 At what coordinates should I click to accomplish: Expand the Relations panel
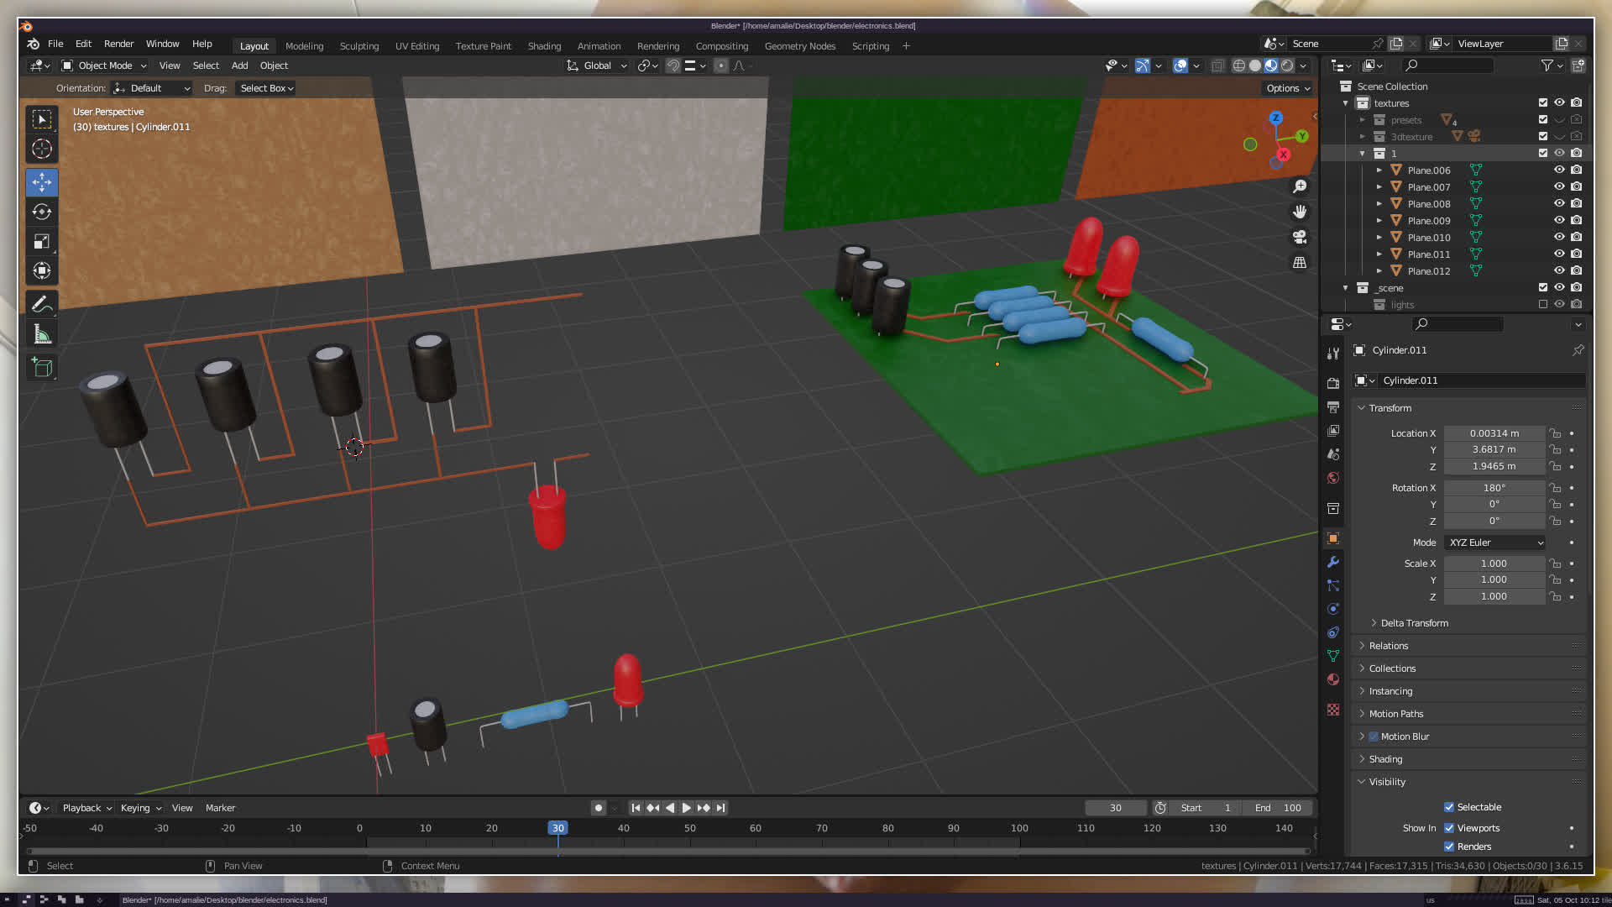tap(1389, 646)
